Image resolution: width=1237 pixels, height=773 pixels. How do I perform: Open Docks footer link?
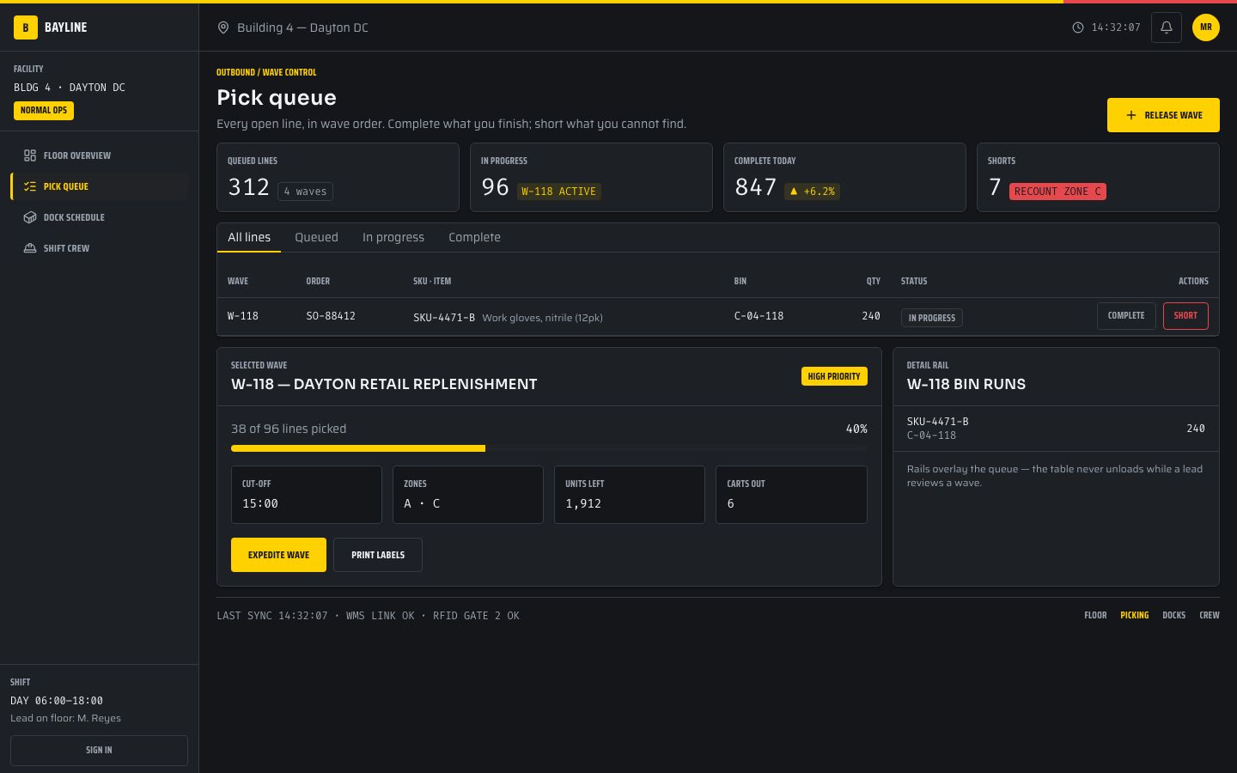coord(1174,615)
